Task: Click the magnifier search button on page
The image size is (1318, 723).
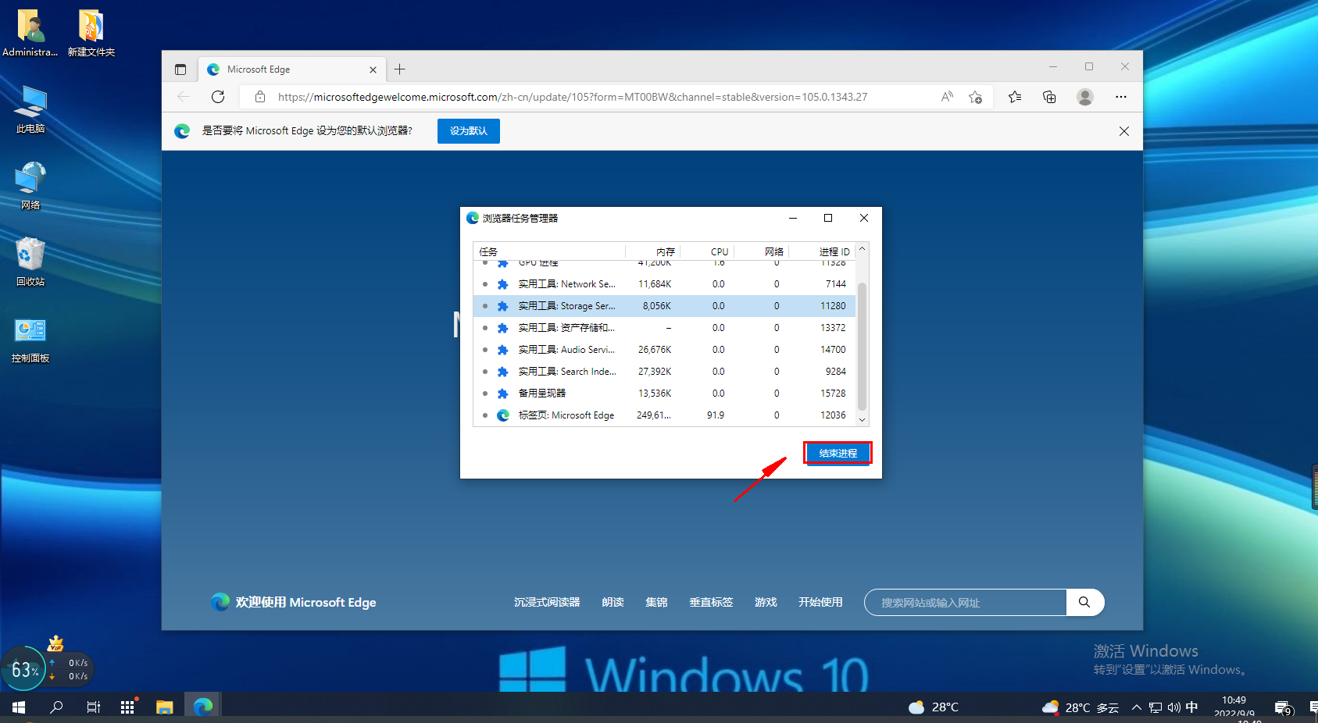Action: 1084,602
